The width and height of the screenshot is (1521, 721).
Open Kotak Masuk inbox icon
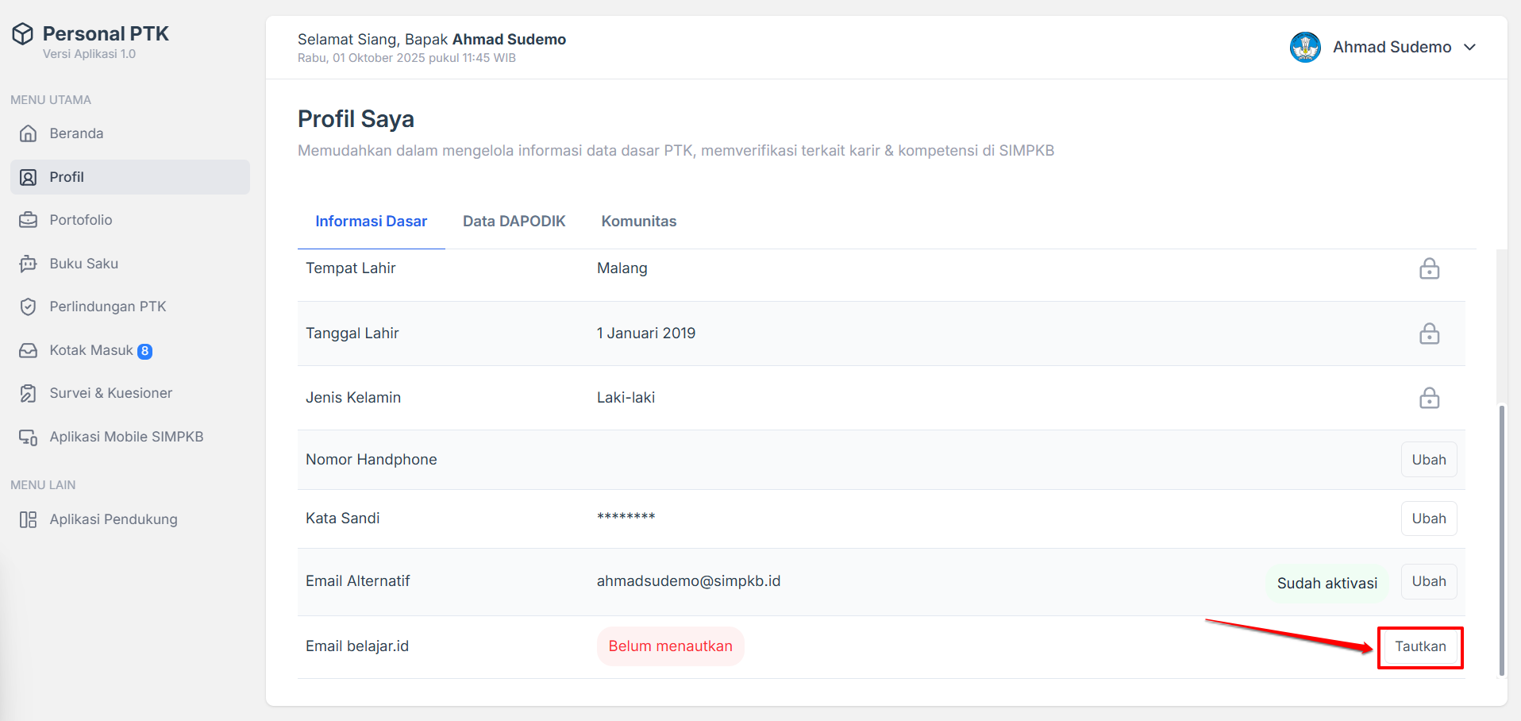pyautogui.click(x=29, y=350)
